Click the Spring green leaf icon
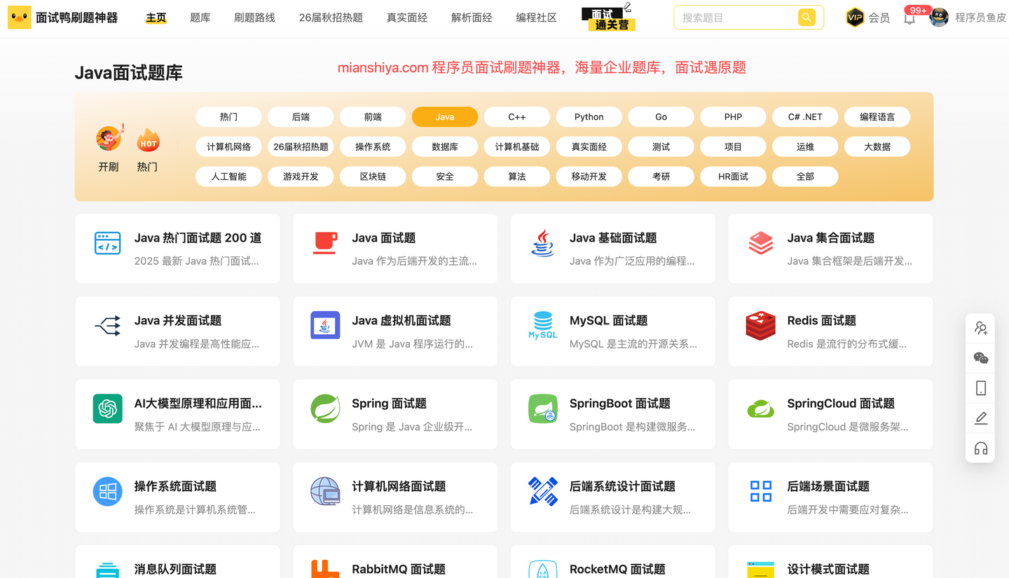The image size is (1009, 578). (325, 408)
